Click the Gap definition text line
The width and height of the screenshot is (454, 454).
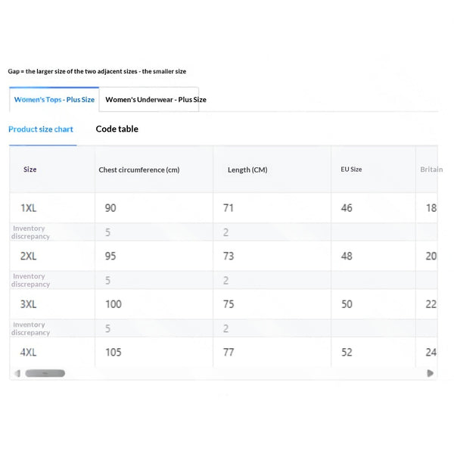97,71
